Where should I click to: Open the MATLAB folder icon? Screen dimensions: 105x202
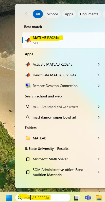coord(28,138)
